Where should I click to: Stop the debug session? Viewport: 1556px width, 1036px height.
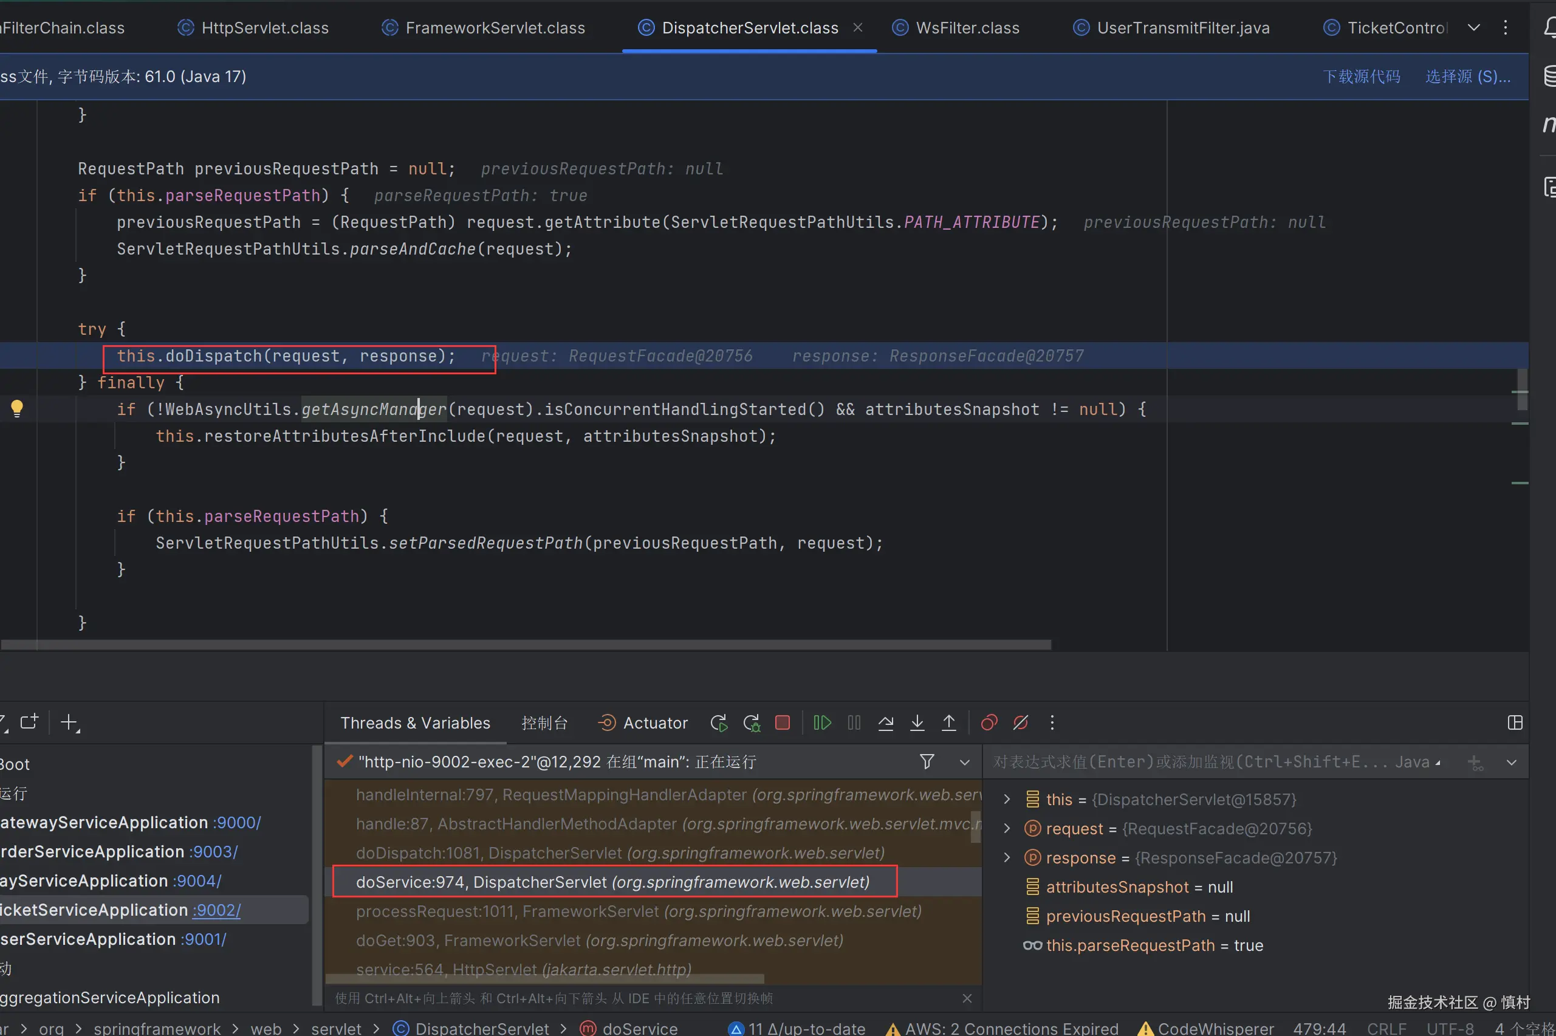click(783, 723)
